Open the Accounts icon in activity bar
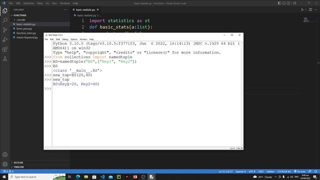 pyautogui.click(x=5, y=154)
